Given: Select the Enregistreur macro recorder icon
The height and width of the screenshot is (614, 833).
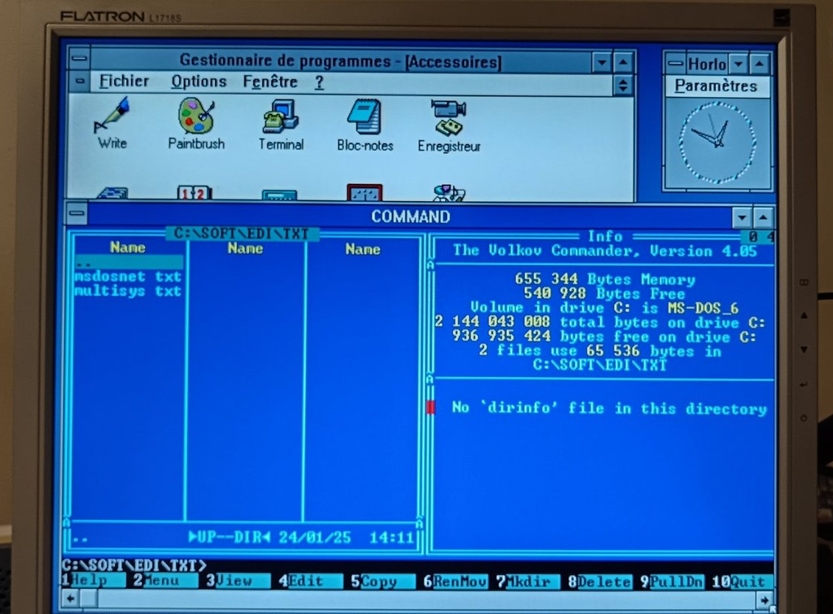Looking at the screenshot, I should (449, 127).
